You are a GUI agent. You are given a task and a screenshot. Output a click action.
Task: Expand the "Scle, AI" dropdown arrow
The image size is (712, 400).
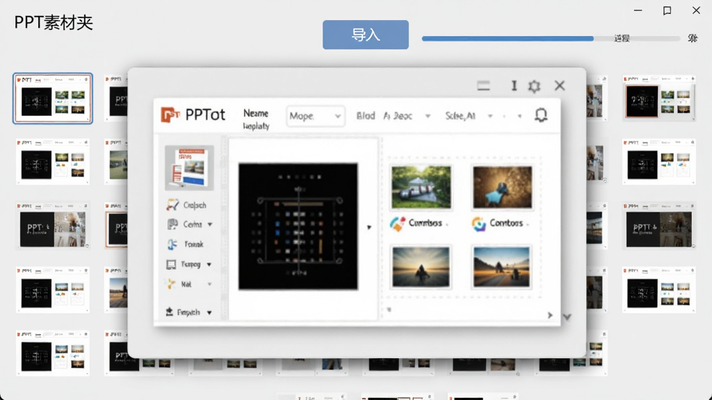coord(490,116)
